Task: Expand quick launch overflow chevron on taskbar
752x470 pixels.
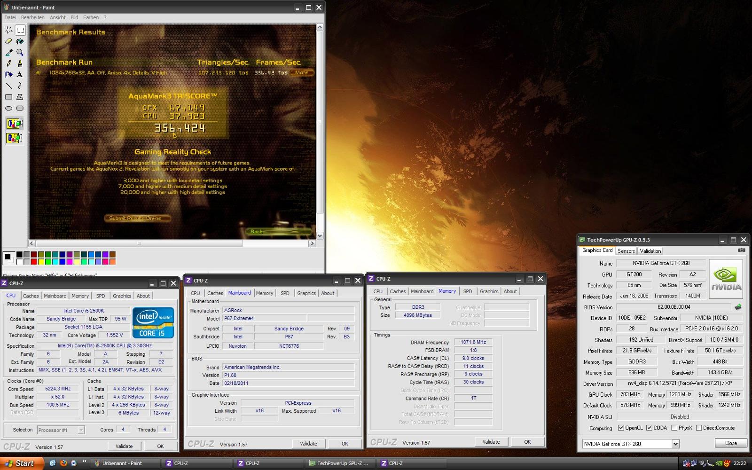Action: click(x=85, y=461)
